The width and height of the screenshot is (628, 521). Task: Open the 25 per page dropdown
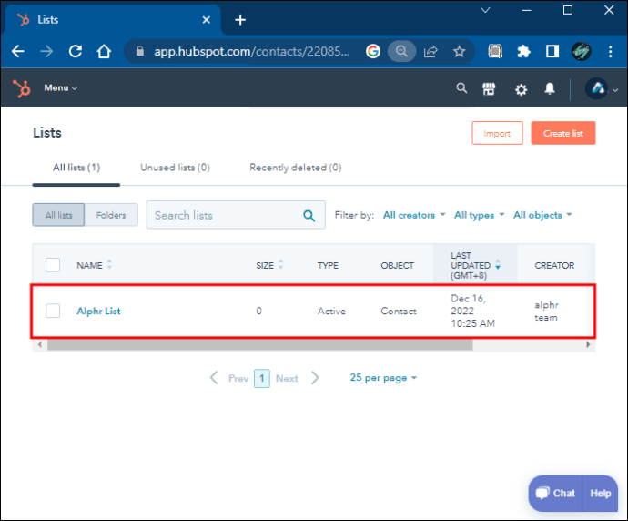click(x=383, y=377)
